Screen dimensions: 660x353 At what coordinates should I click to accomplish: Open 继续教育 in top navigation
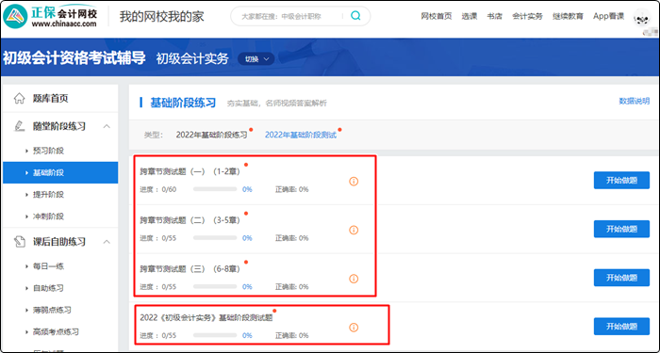tap(568, 16)
